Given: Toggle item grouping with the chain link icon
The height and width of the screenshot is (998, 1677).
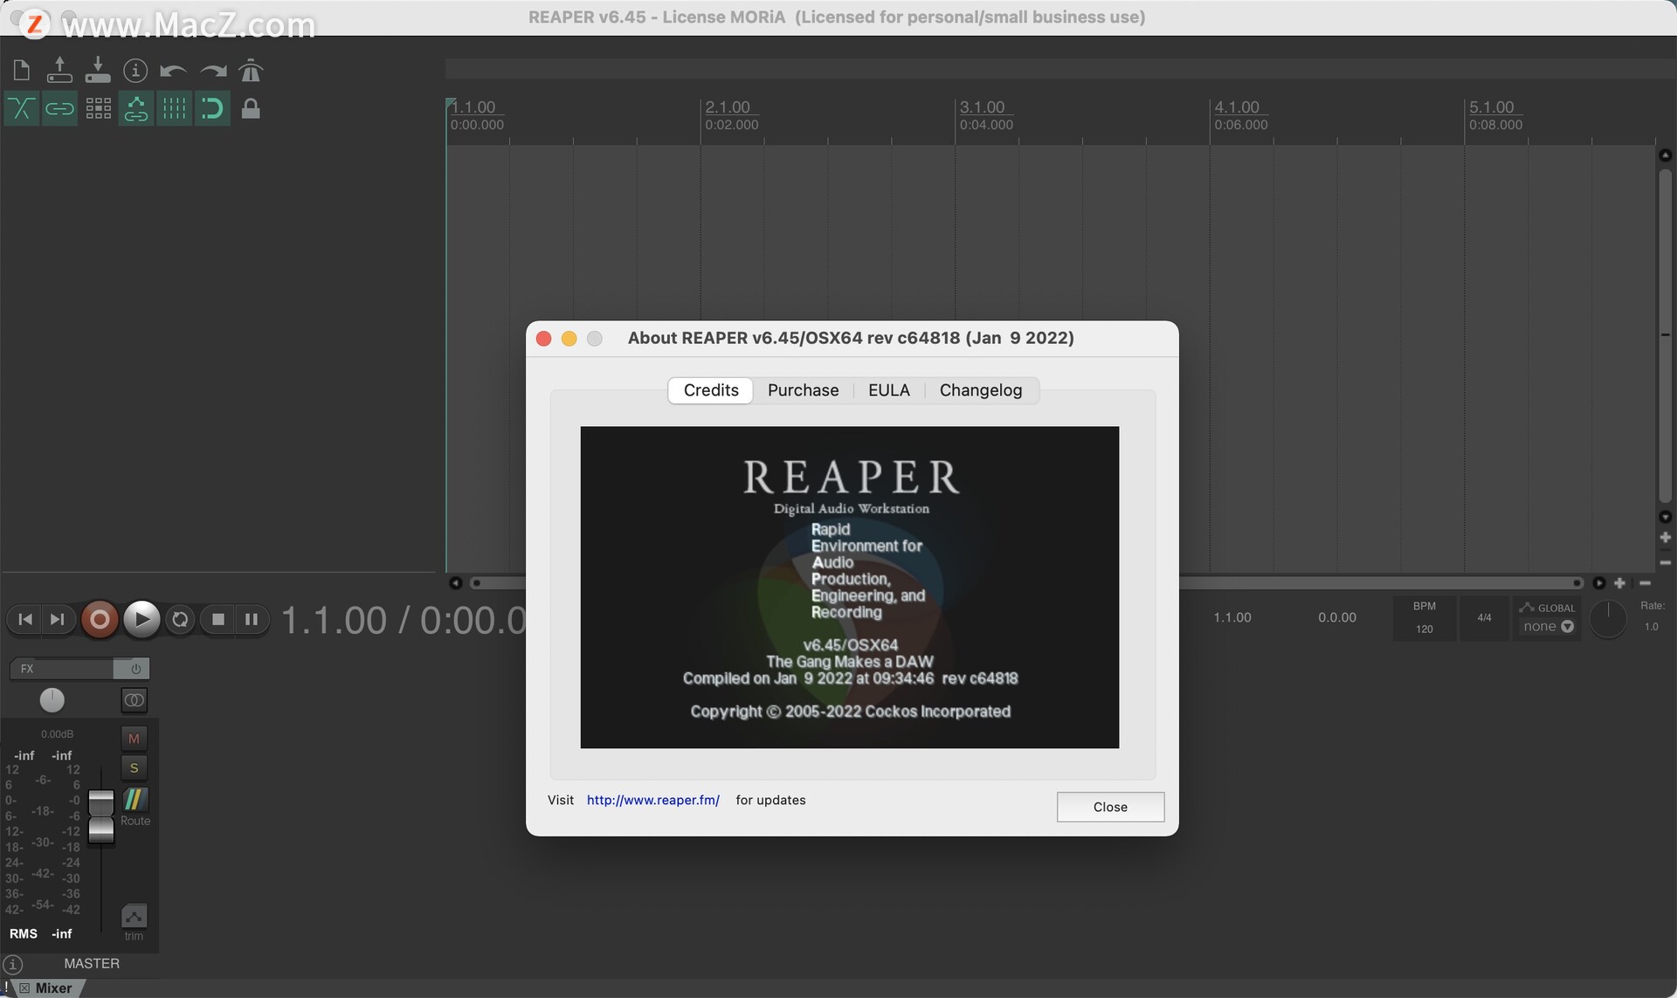Looking at the screenshot, I should click(59, 108).
